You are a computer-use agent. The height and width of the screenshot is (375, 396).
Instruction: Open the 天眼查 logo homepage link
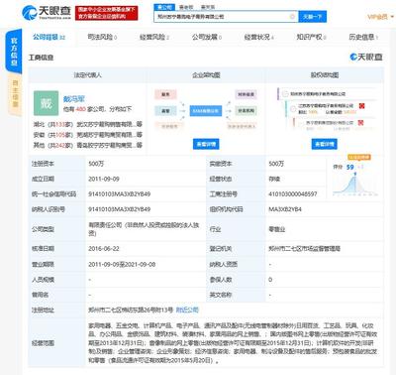(47, 13)
